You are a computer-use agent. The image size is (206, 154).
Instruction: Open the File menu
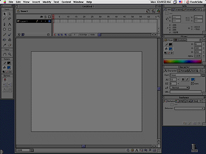(x=11, y=2)
